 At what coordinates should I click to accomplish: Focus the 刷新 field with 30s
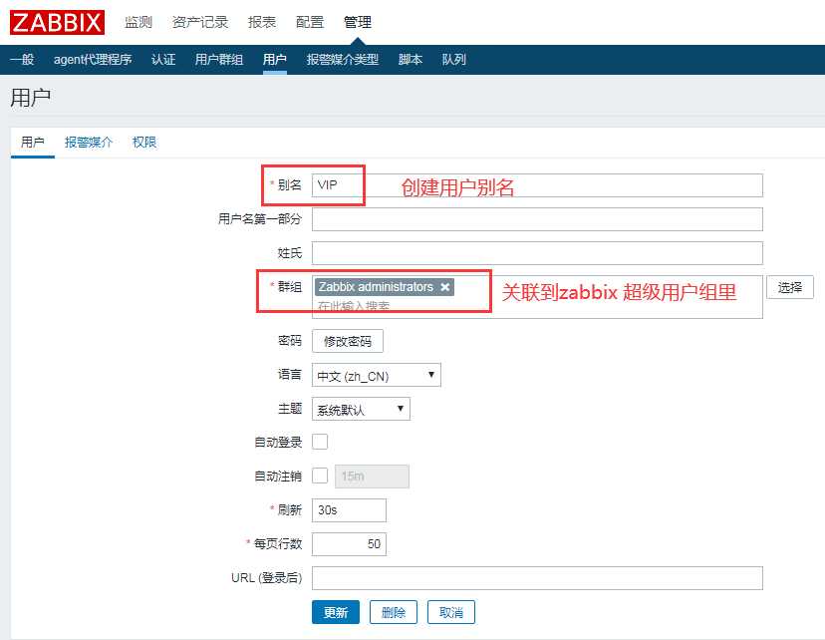[x=349, y=510]
